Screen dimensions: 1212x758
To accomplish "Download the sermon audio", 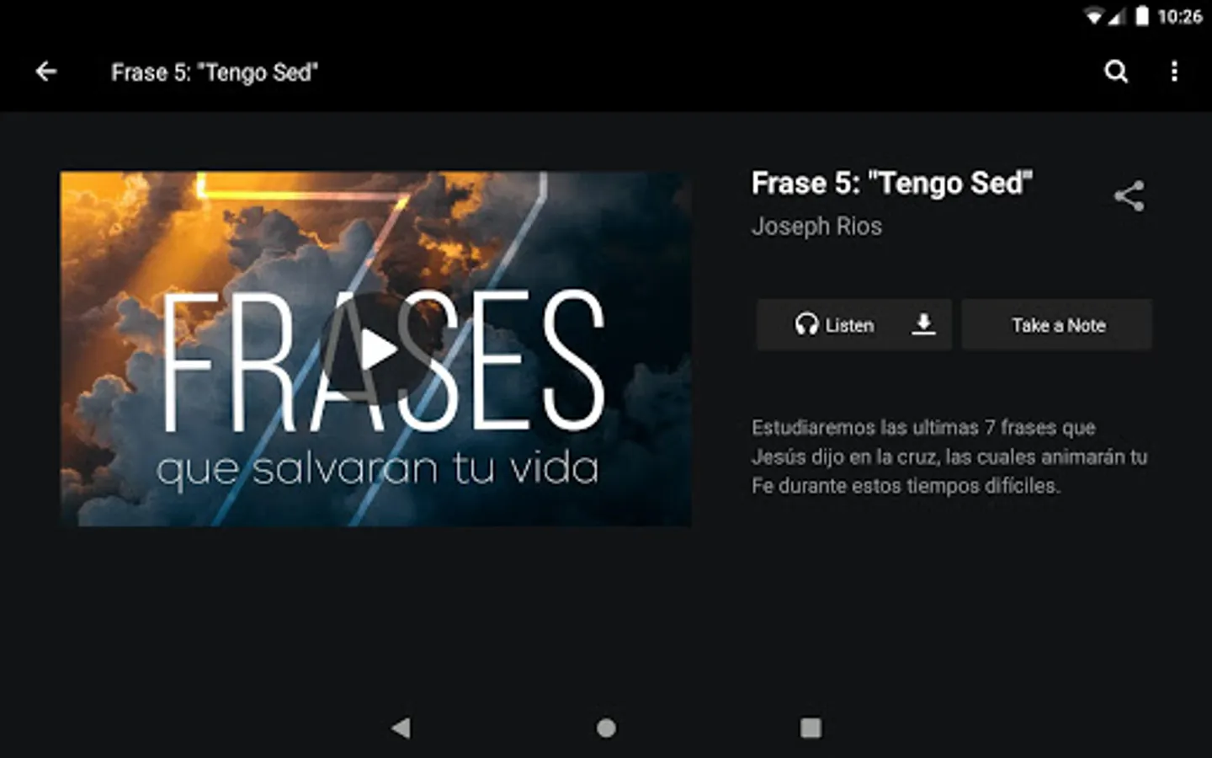I will point(923,324).
